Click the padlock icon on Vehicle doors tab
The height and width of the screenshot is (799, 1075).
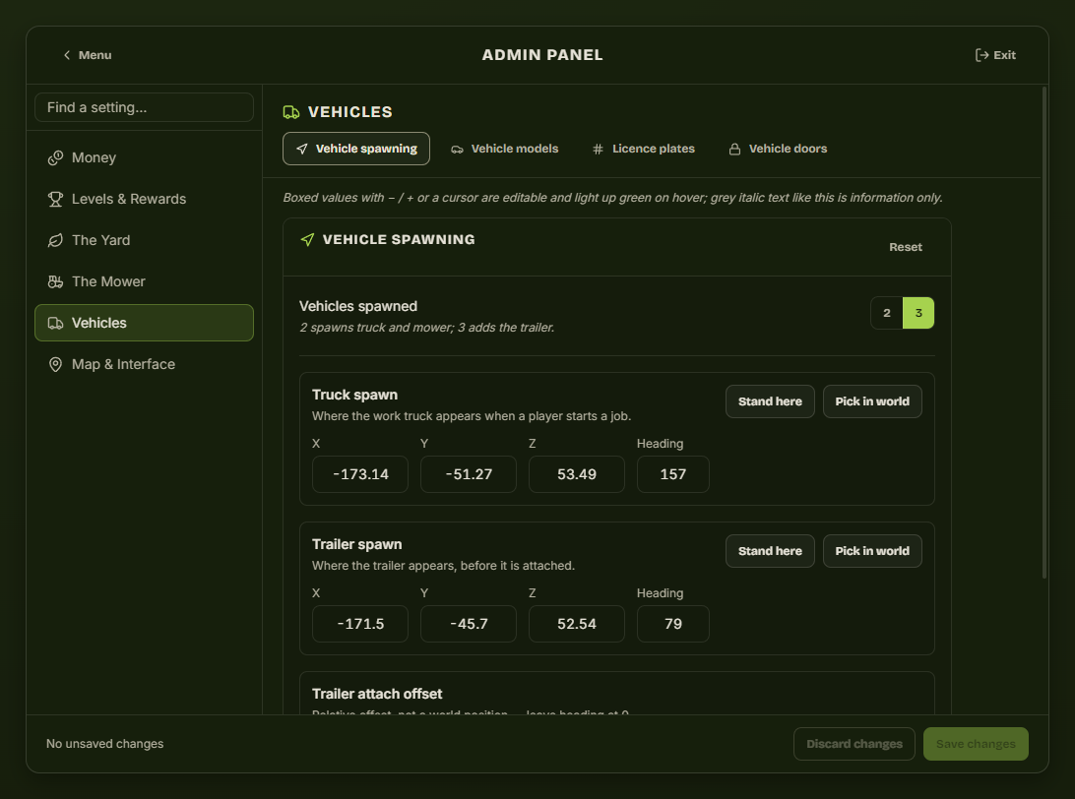pos(734,149)
